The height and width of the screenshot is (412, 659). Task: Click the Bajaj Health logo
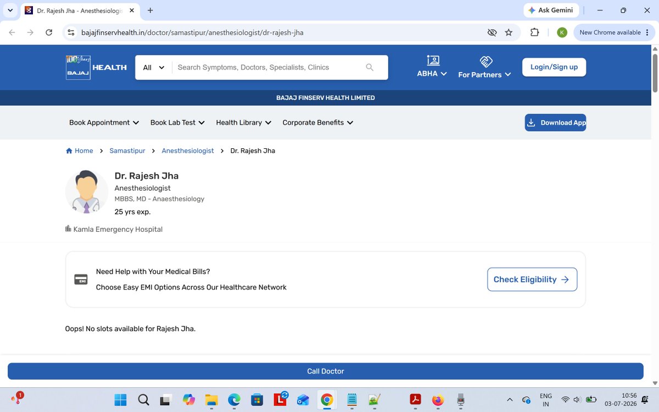pos(96,68)
